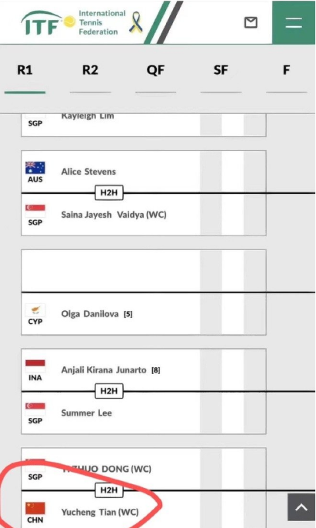The width and height of the screenshot is (316, 528).
Task: Click the Cyprus flag beside Olga Danilova
Action: pyautogui.click(x=35, y=310)
